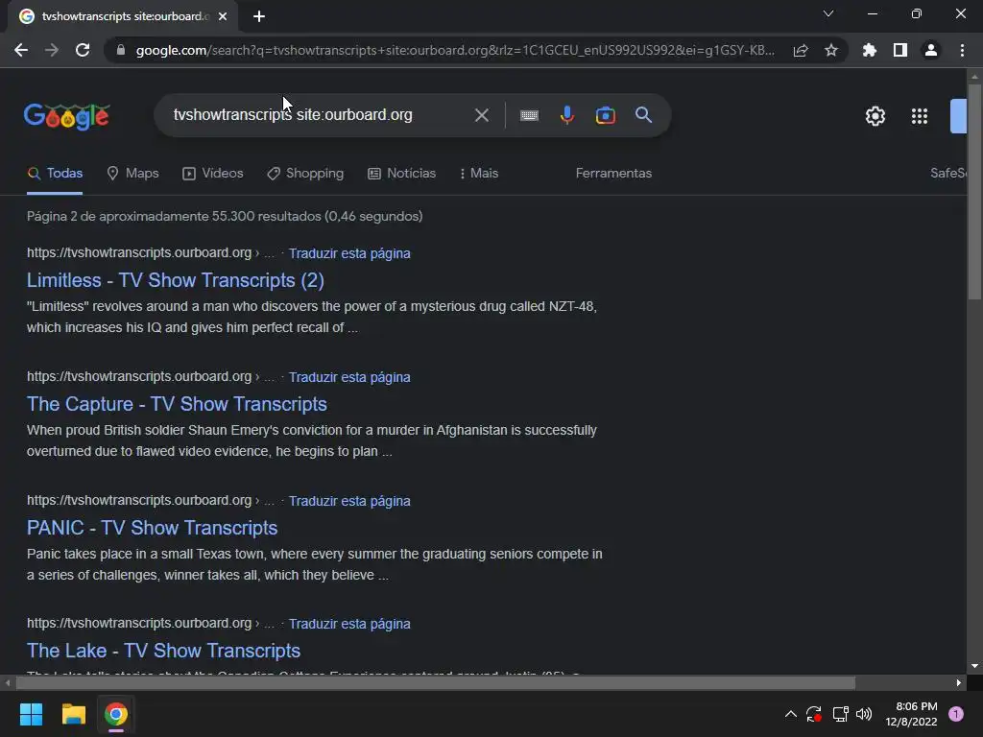The image size is (983, 737).
Task: View site info via the lock icon
Action: coord(120,50)
